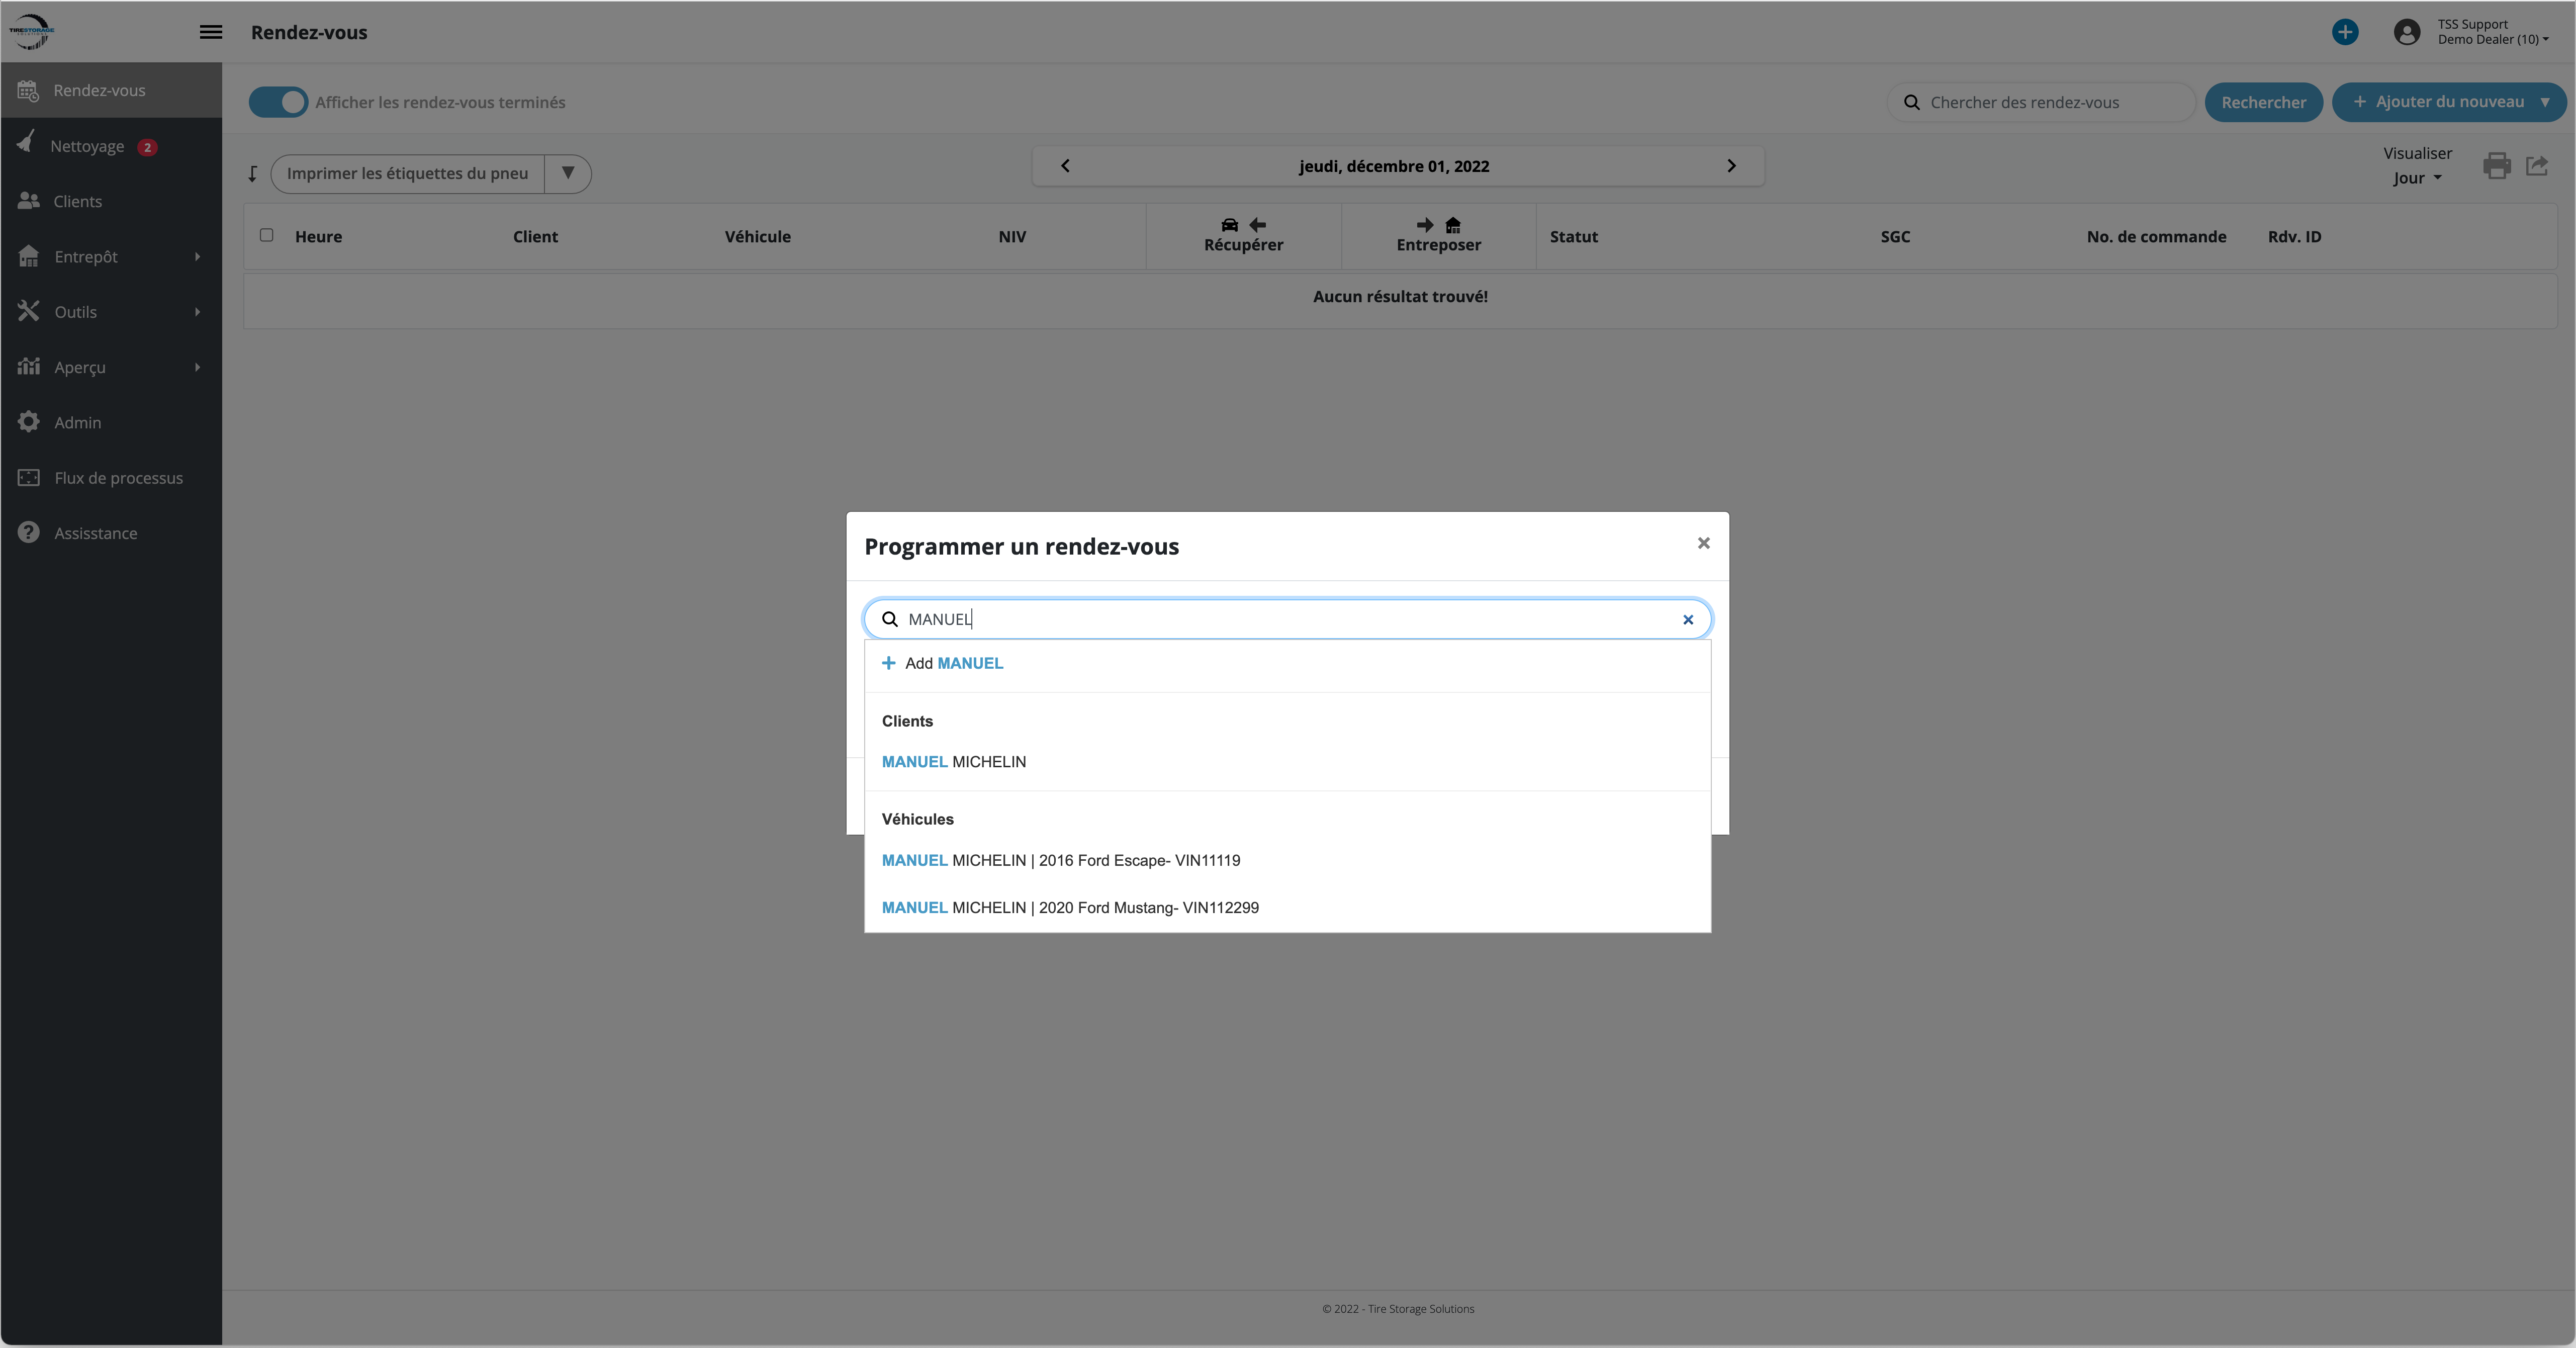Close the Programmer un rendez-vous dialog

pos(1703,543)
